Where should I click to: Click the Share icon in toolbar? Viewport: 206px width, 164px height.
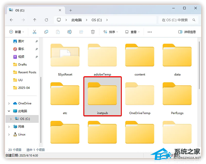coord(81,32)
